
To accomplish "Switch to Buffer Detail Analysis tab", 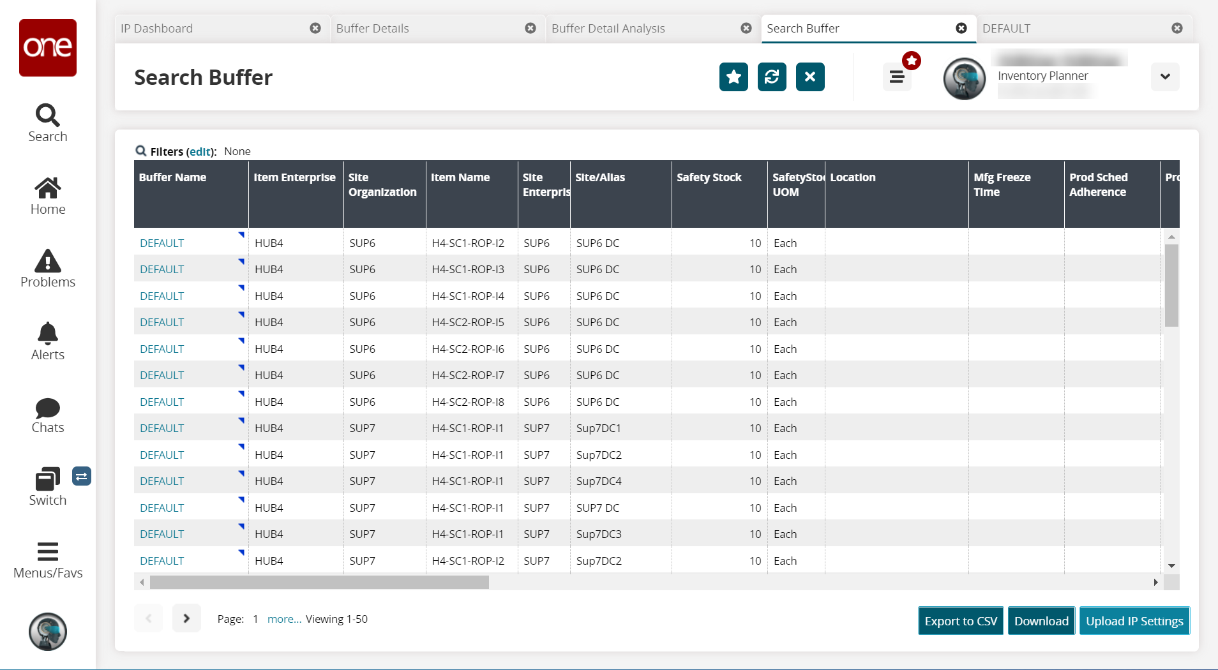I will pyautogui.click(x=608, y=28).
